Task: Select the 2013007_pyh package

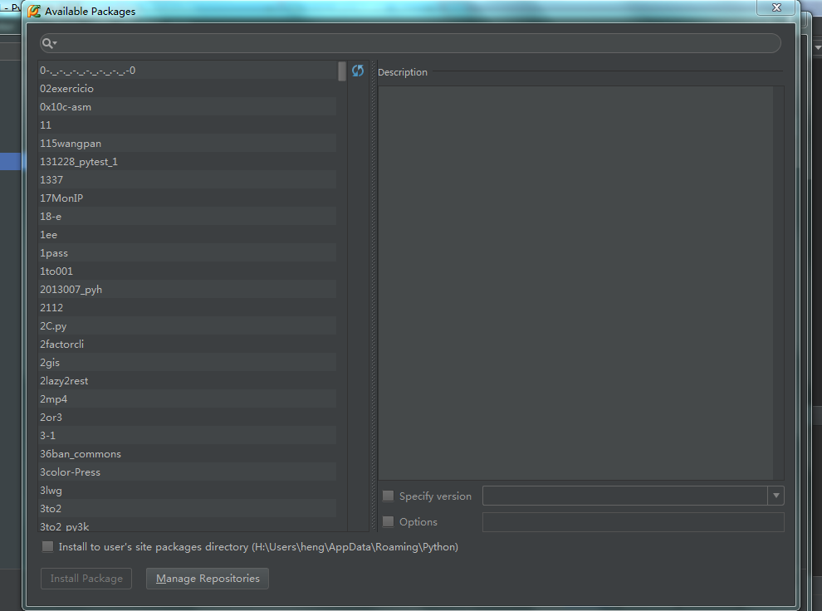Action: click(x=187, y=290)
